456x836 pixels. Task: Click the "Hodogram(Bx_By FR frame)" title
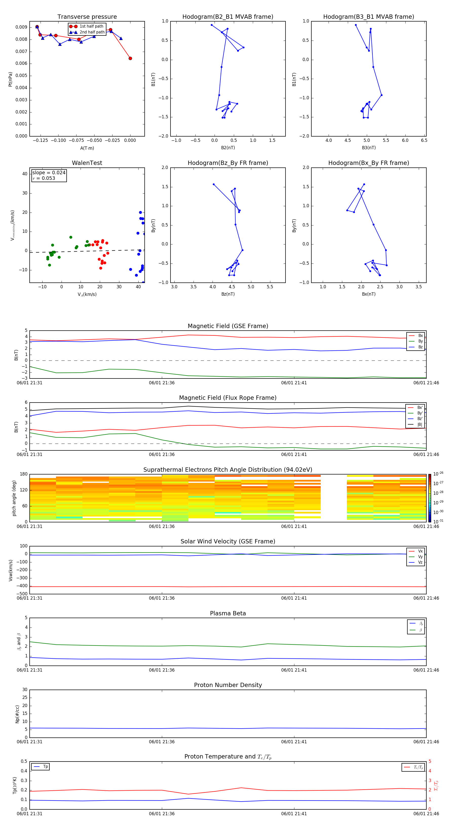[x=369, y=163]
